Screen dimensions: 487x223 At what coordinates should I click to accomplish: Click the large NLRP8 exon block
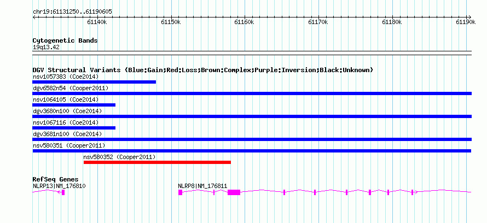click(x=234, y=192)
